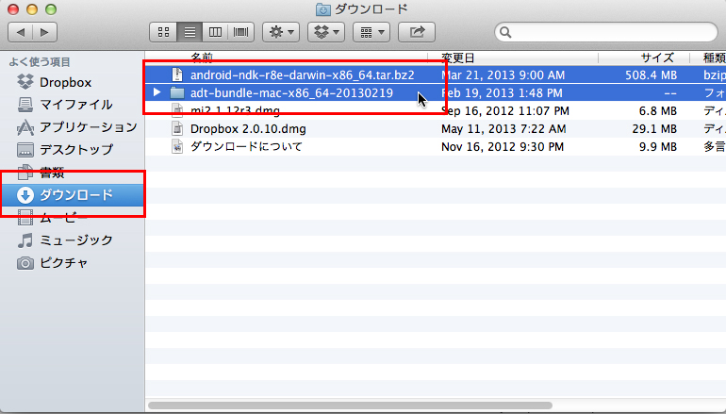Click the Dropbox 2.0.10.dmg file icon
This screenshot has height=414, width=726.
[177, 129]
